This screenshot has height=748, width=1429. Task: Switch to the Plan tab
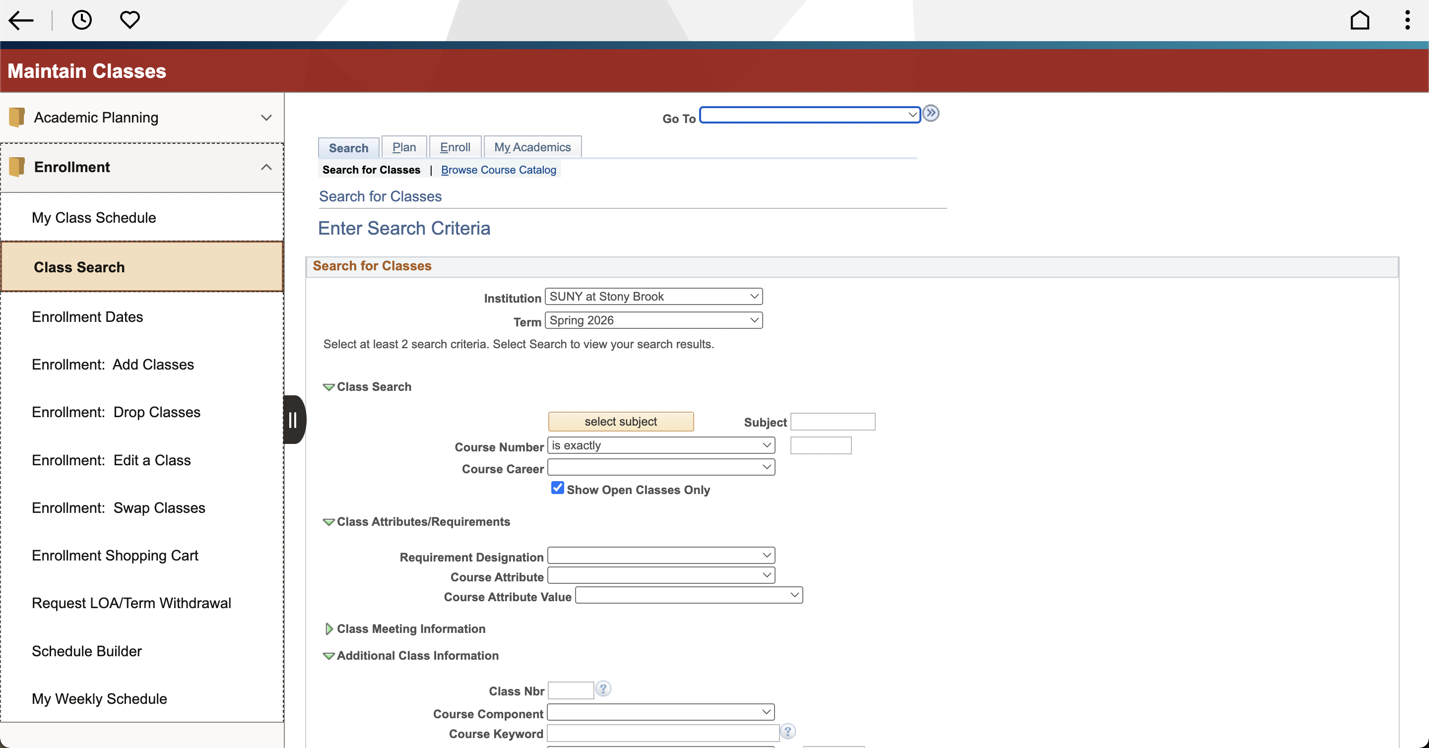[x=404, y=147]
